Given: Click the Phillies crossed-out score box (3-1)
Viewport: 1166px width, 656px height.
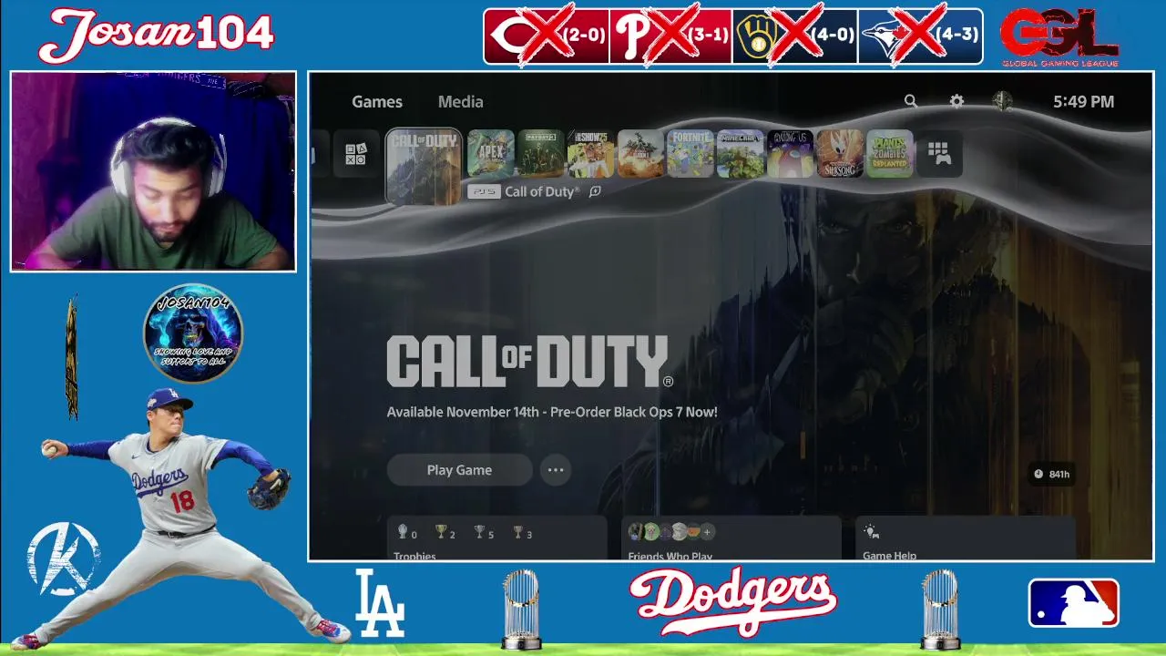Looking at the screenshot, I should [x=670, y=36].
